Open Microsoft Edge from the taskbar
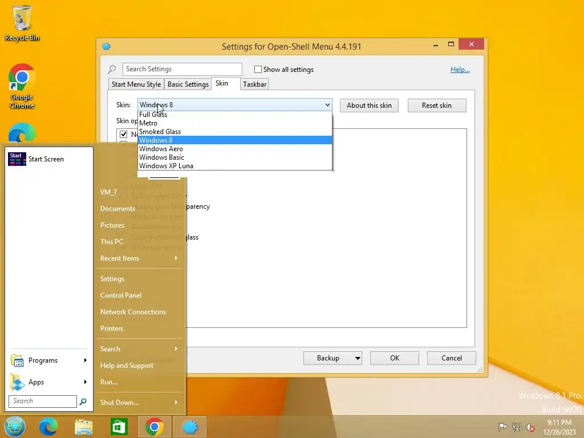Image resolution: width=584 pixels, height=438 pixels. point(48,427)
